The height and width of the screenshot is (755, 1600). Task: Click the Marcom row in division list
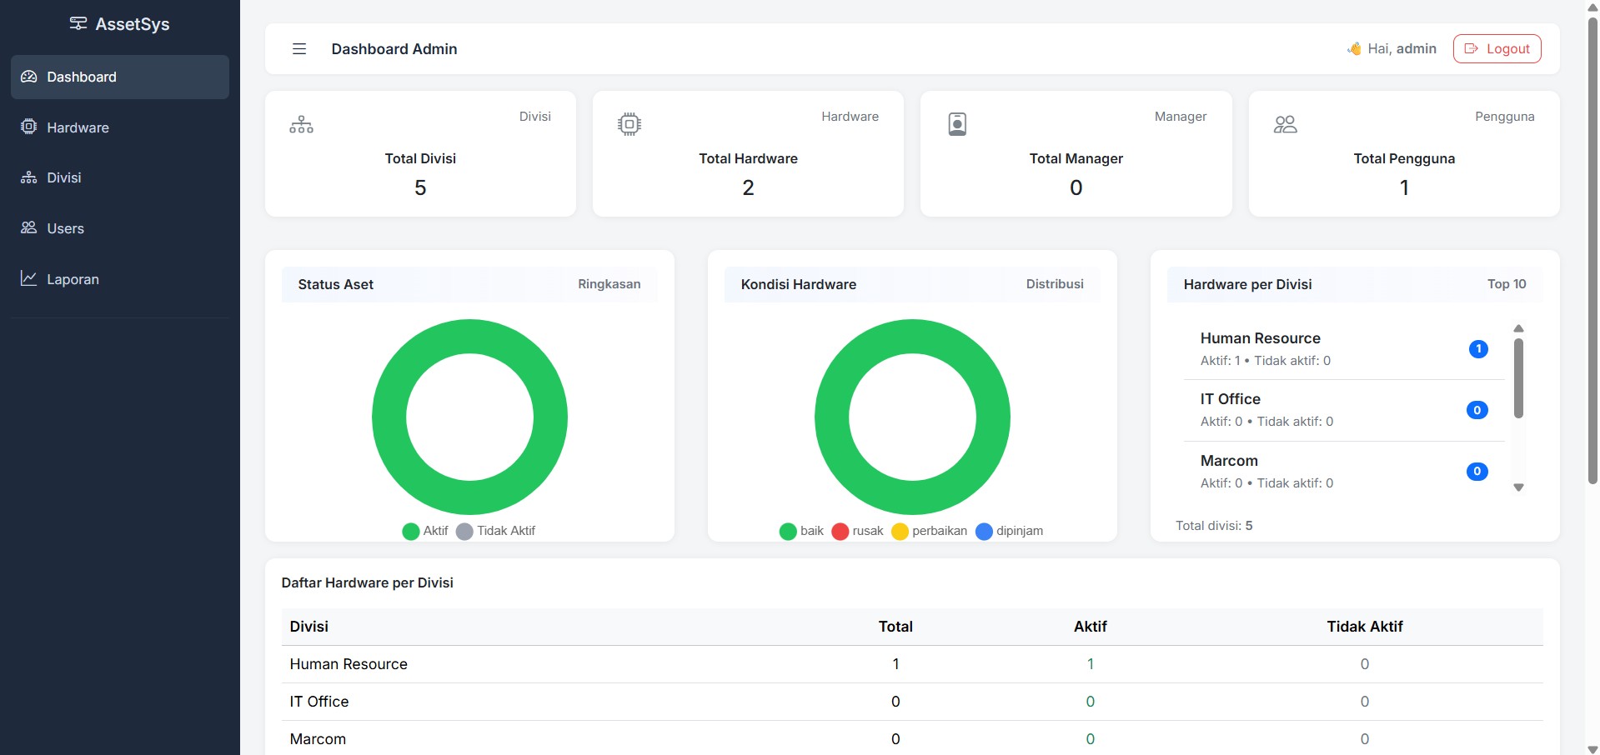pos(1344,472)
